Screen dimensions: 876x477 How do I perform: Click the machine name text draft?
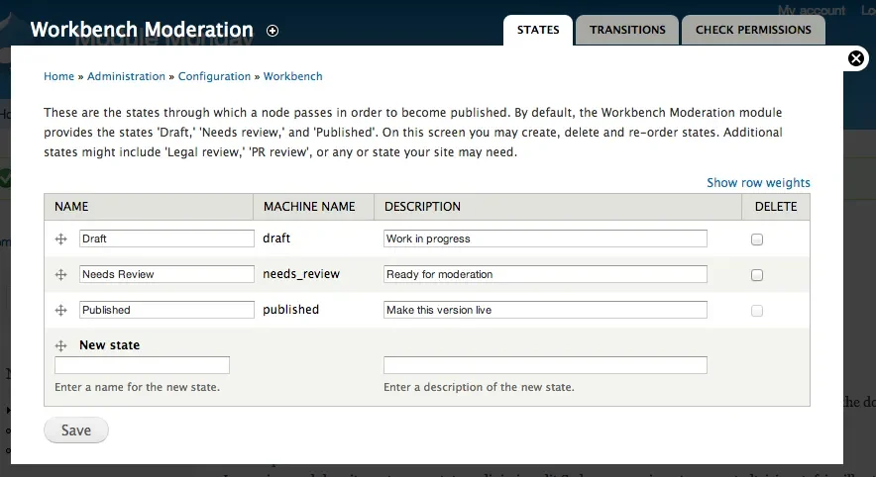coord(276,238)
